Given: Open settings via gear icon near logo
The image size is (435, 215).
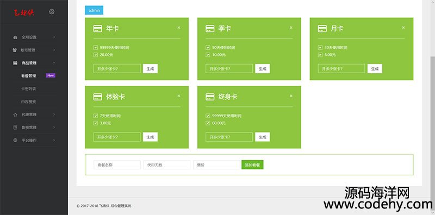Looking at the screenshot, I should click(52, 11).
